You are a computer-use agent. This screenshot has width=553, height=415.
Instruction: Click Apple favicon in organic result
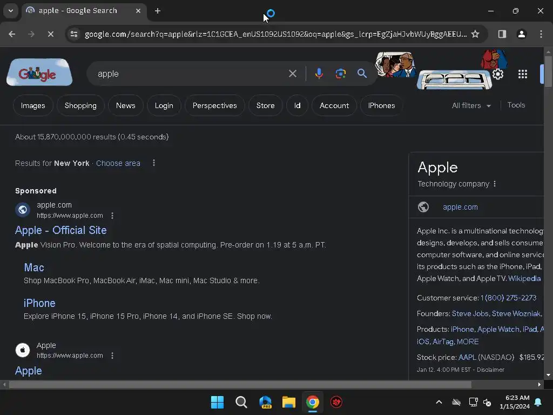click(x=23, y=350)
